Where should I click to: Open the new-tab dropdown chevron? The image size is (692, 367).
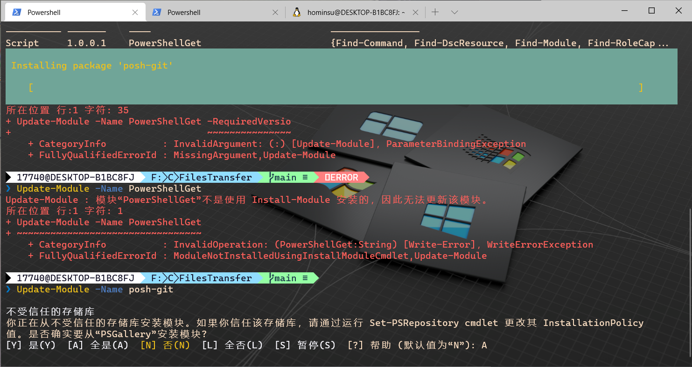(454, 12)
